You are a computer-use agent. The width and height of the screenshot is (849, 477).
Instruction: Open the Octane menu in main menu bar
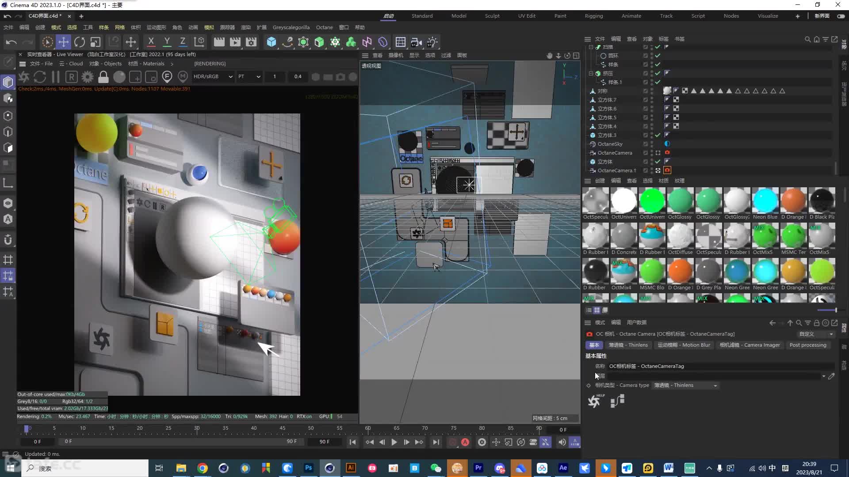tap(324, 27)
